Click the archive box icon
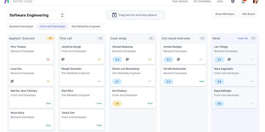 [114, 15]
